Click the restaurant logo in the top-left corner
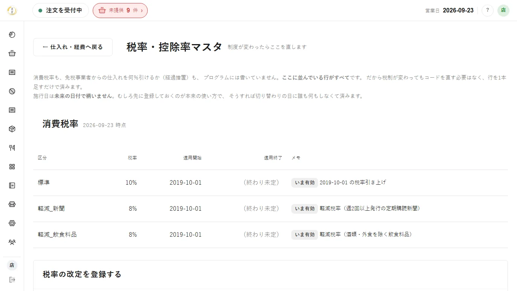The width and height of the screenshot is (517, 291). pyautogui.click(x=12, y=11)
